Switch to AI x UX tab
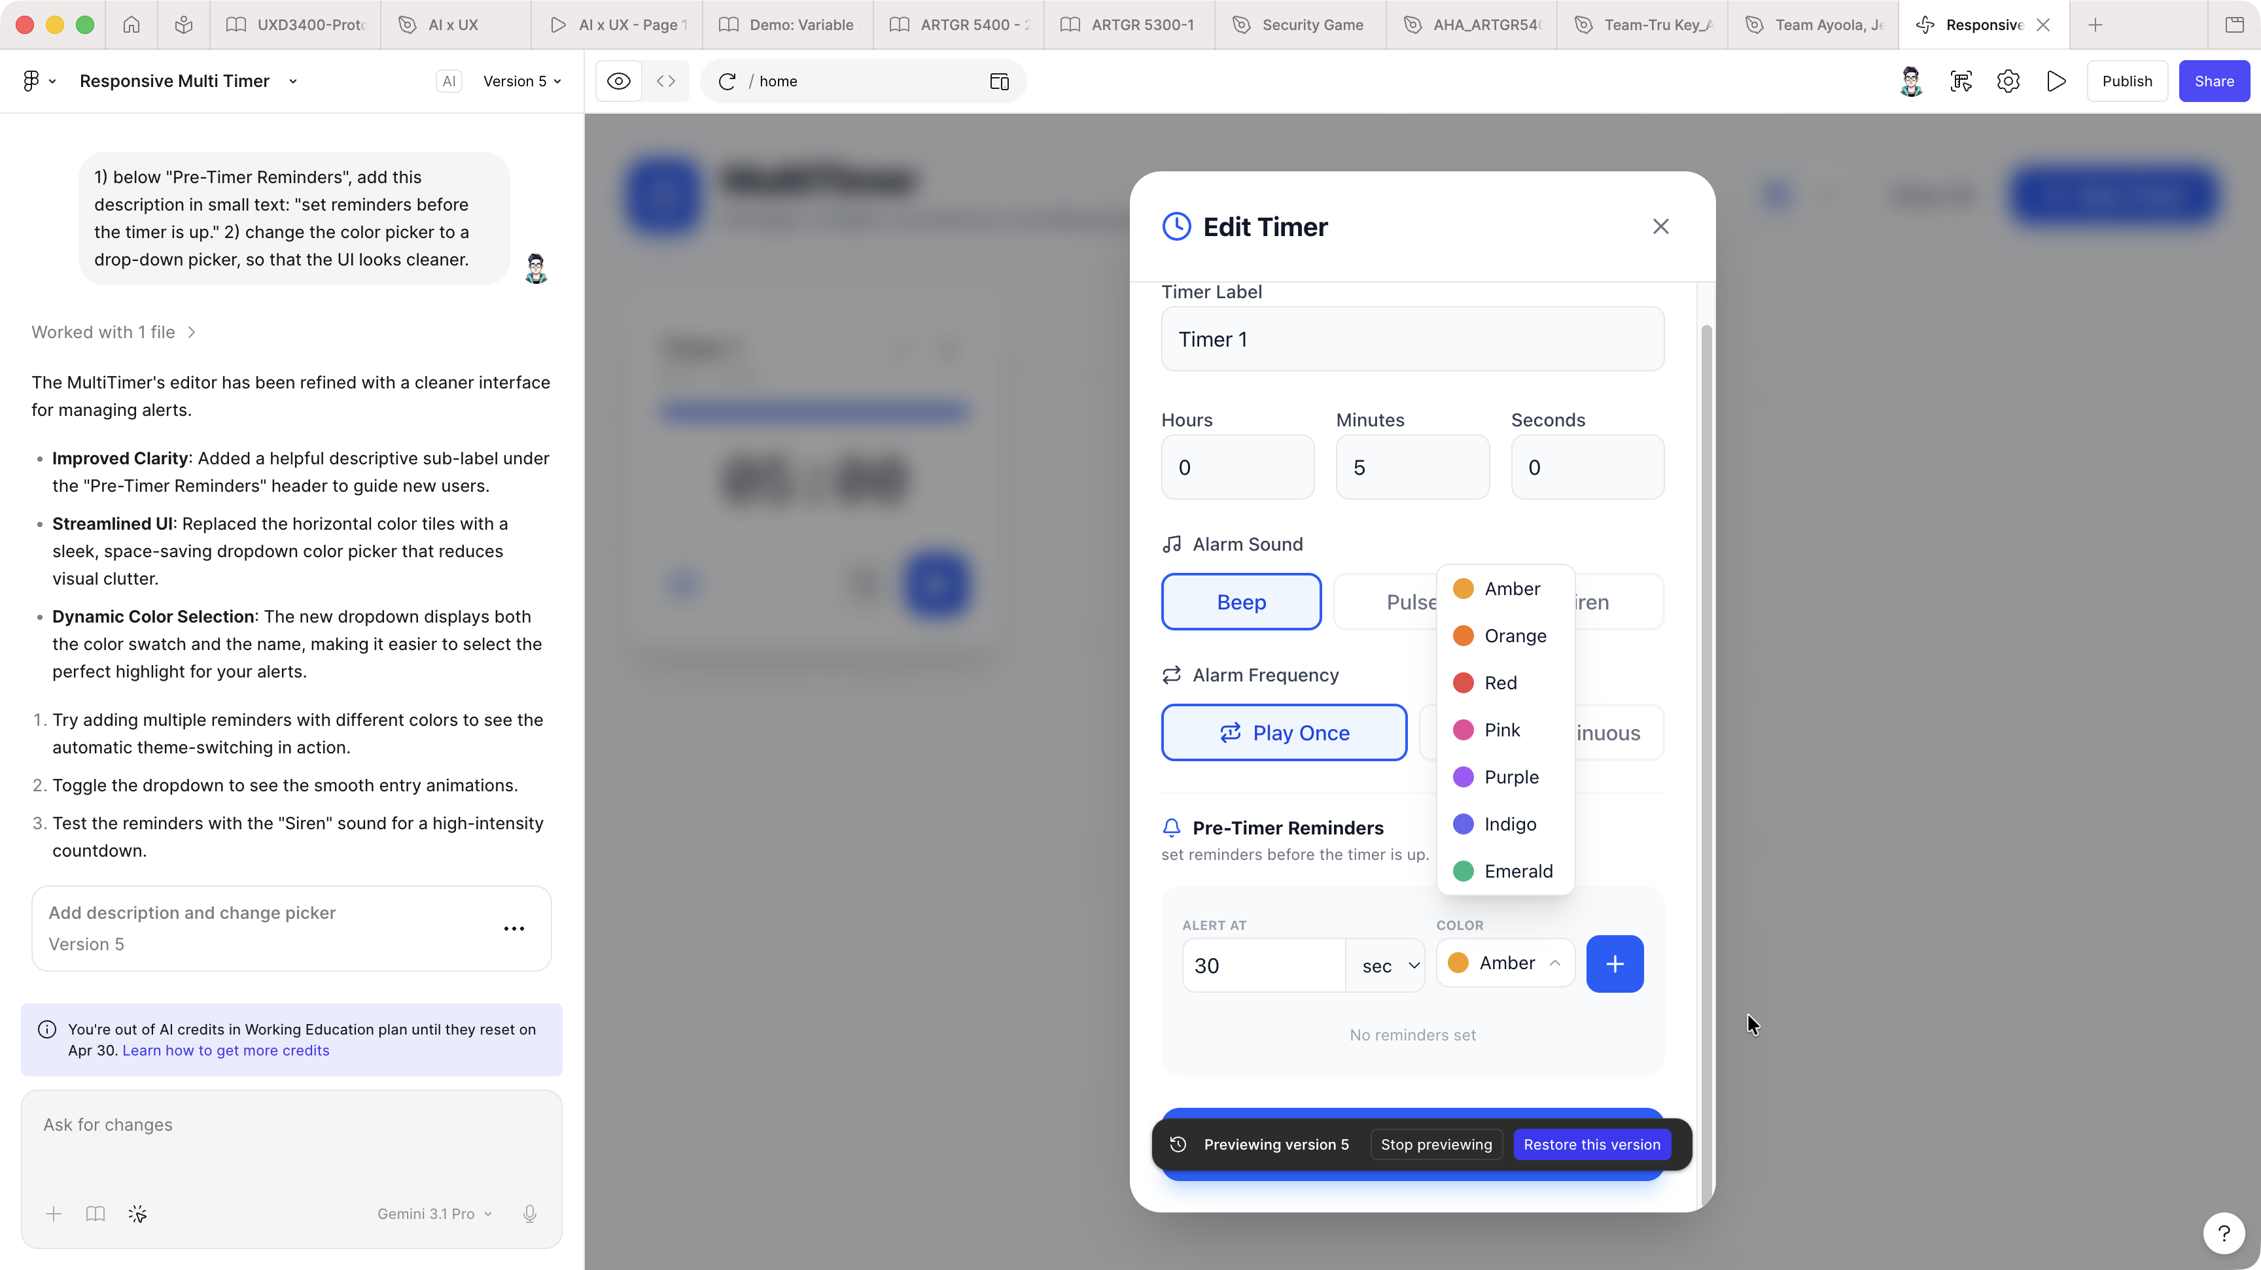This screenshot has height=1270, width=2261. 454,25
